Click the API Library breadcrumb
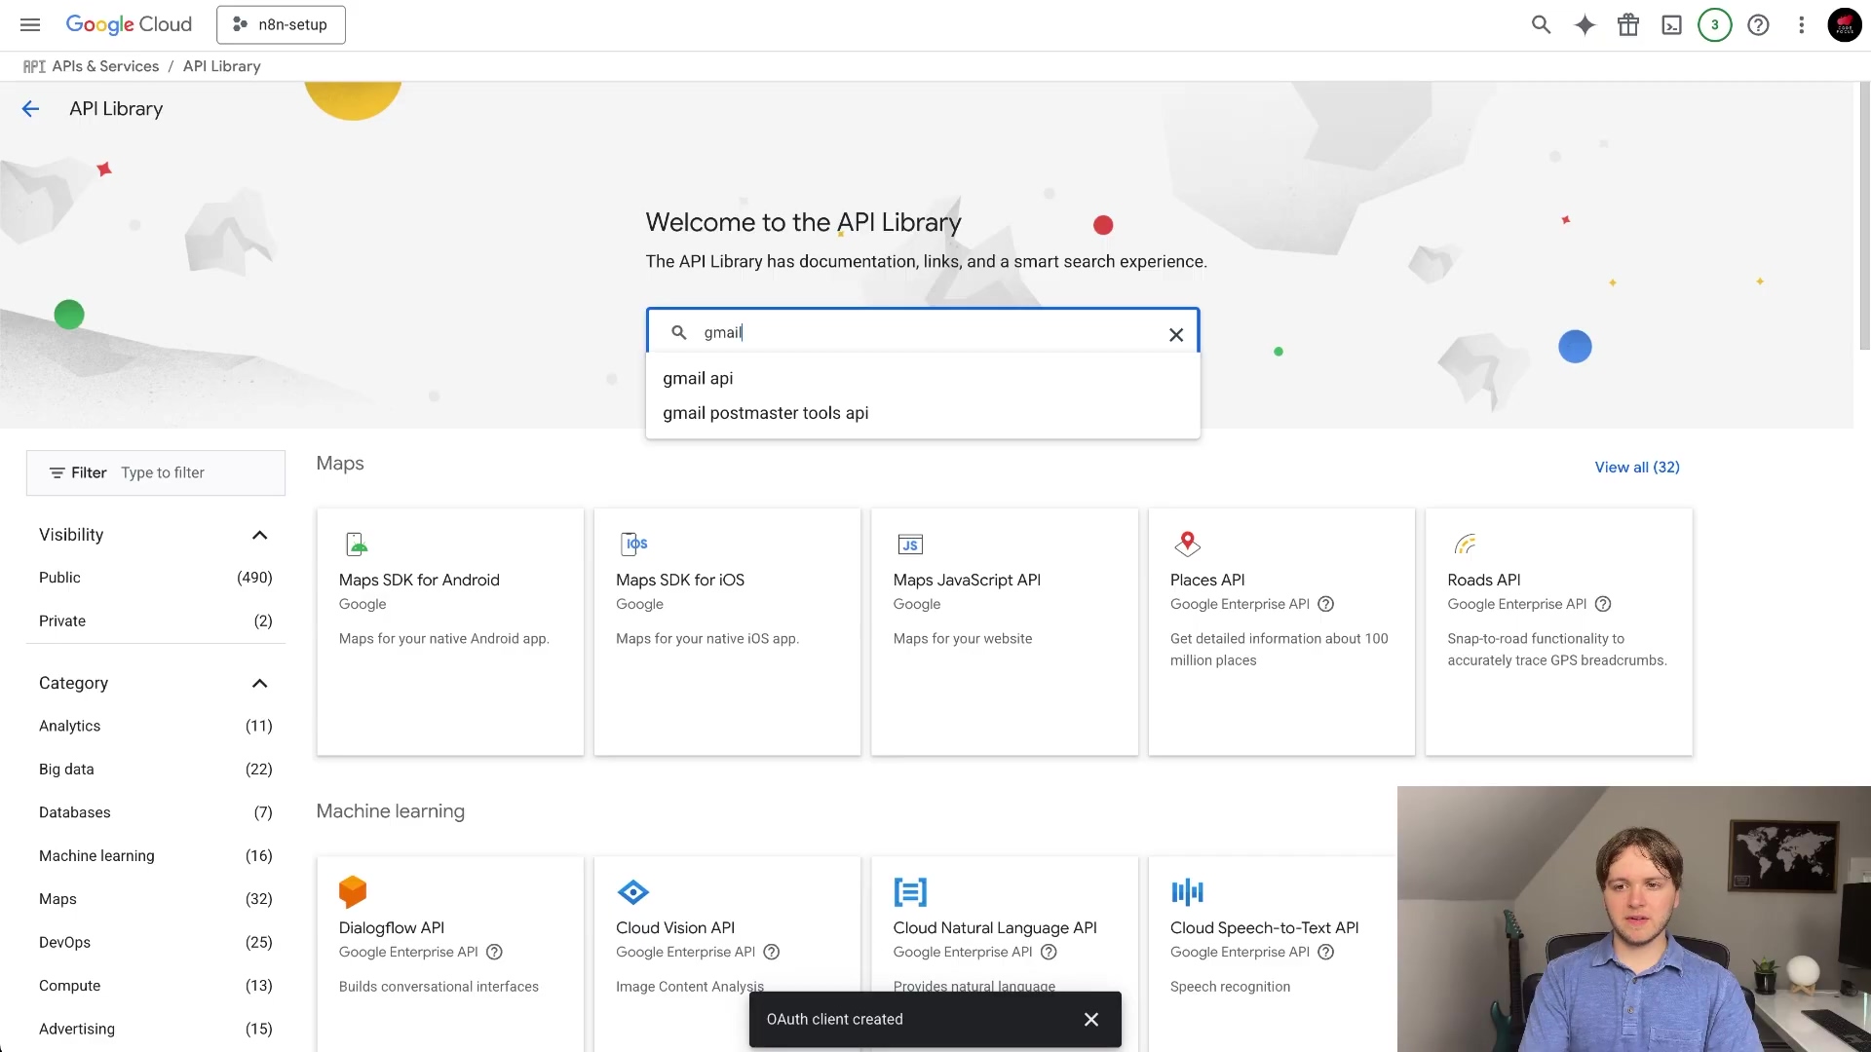Screen dimensions: 1871x1052 222,66
